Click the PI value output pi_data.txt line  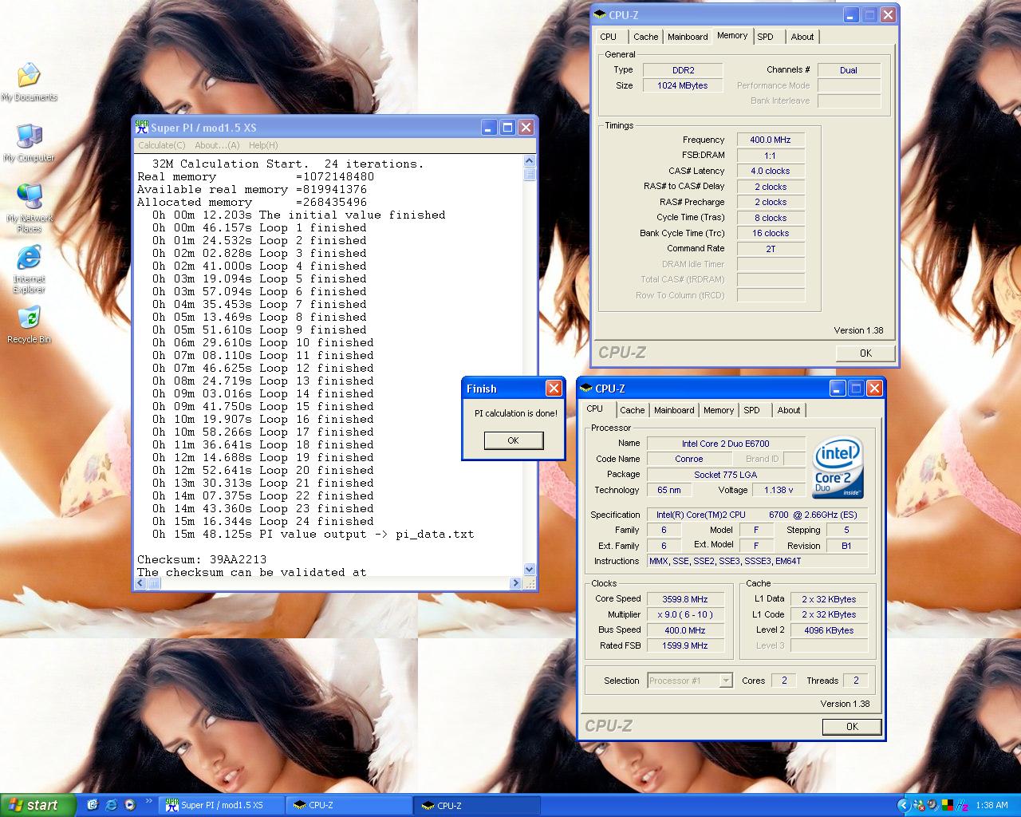point(313,534)
